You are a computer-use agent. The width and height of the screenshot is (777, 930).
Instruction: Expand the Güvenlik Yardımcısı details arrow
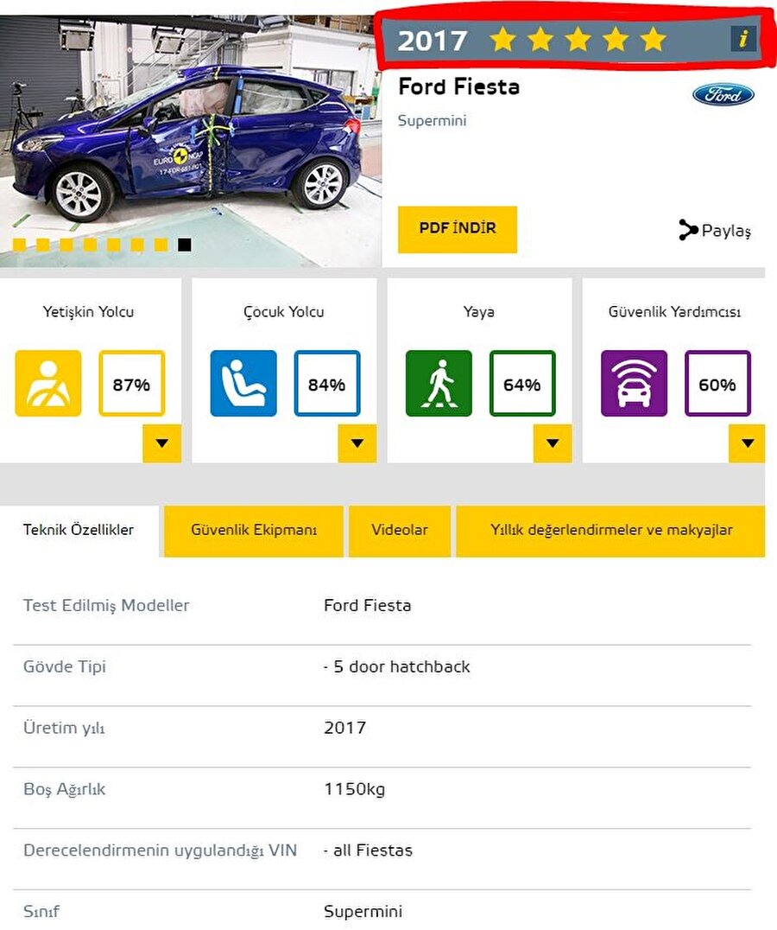coord(747,443)
